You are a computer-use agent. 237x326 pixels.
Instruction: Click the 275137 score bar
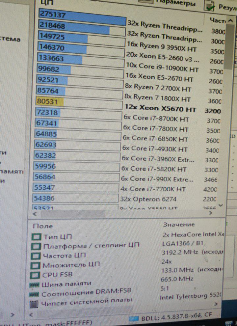[82, 17]
